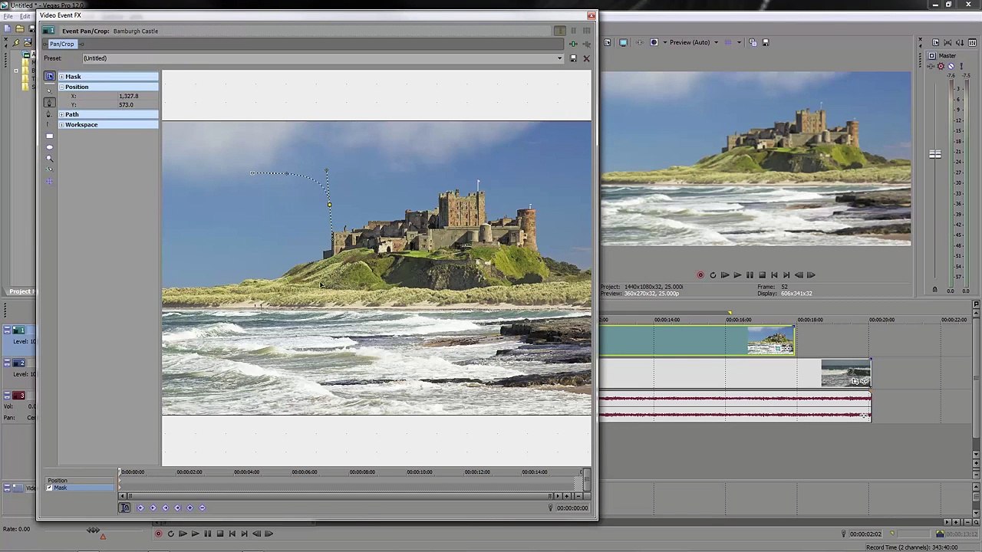Expand the Workspace property group

tap(61, 124)
